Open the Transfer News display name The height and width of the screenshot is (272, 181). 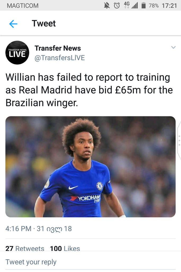pyautogui.click(x=58, y=48)
